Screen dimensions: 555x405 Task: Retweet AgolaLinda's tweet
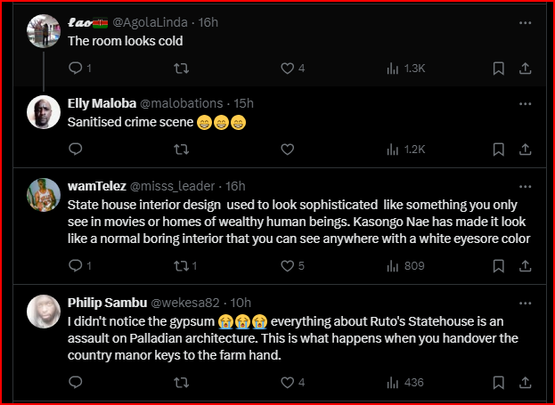point(181,68)
